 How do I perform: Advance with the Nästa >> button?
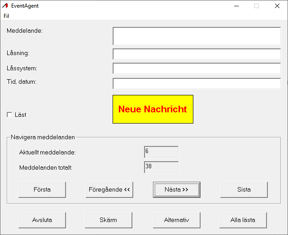click(x=176, y=189)
